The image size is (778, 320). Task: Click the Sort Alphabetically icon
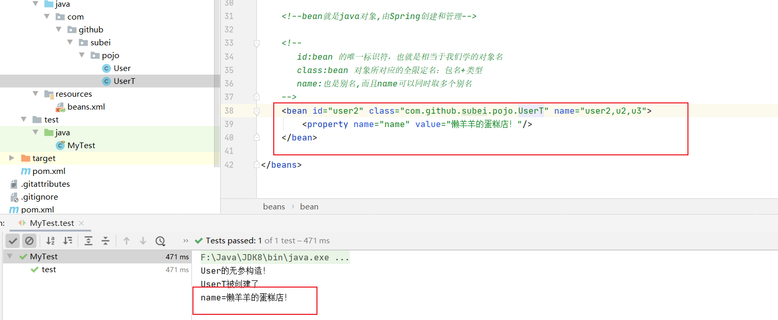pos(50,241)
